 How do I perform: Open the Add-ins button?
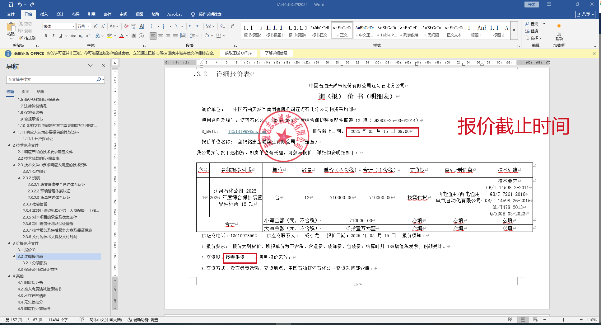(x=559, y=32)
